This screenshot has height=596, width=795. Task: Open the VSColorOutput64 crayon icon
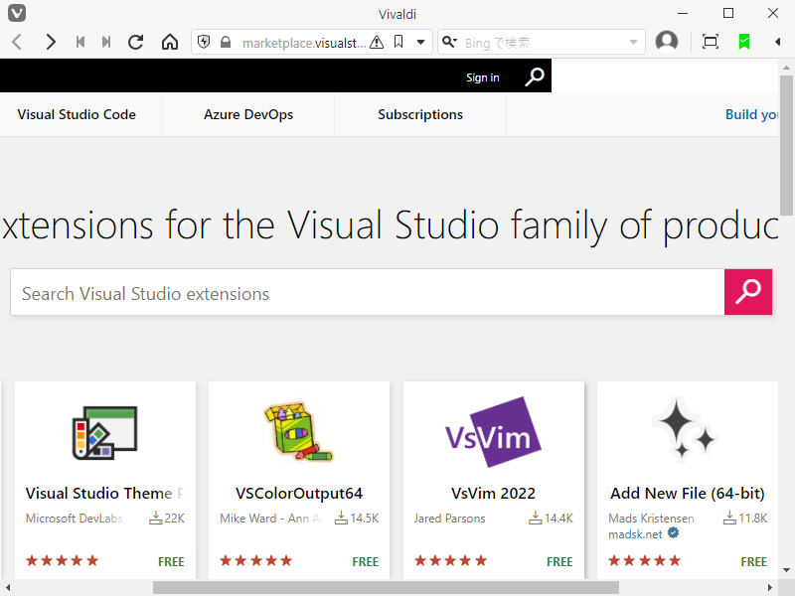(299, 432)
